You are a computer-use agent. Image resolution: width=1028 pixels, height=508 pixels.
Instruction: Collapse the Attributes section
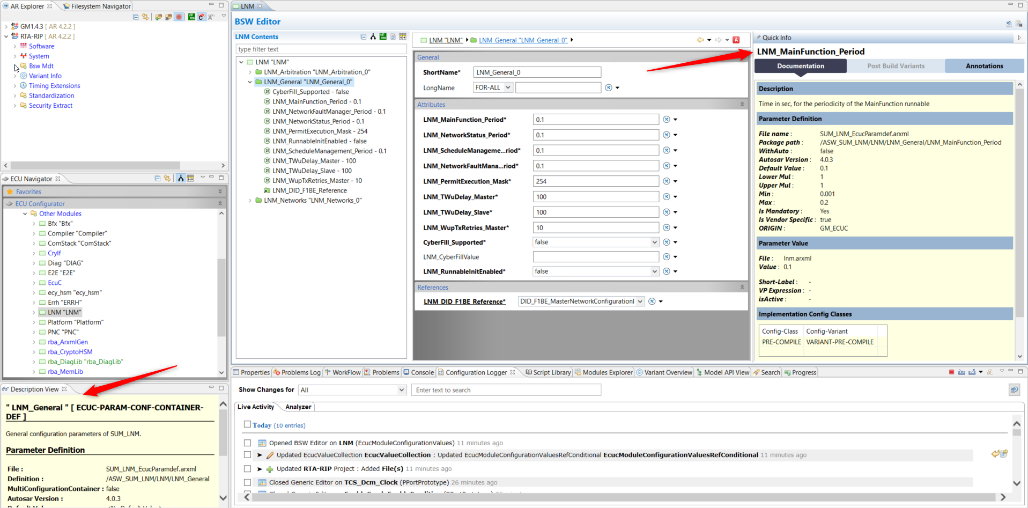tap(742, 105)
